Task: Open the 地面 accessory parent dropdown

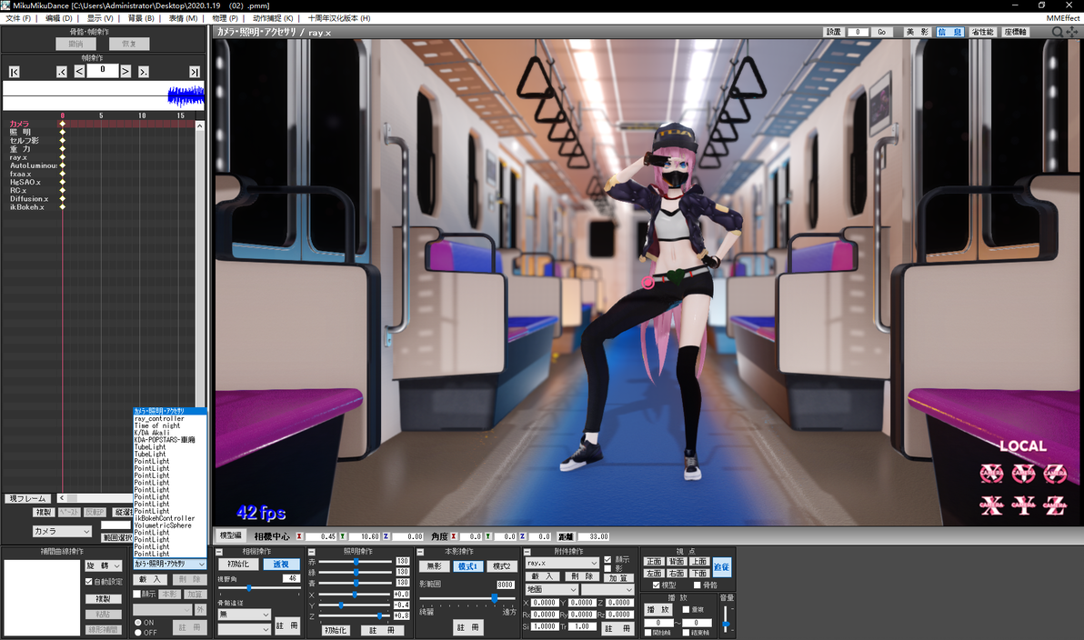Action: click(x=551, y=590)
